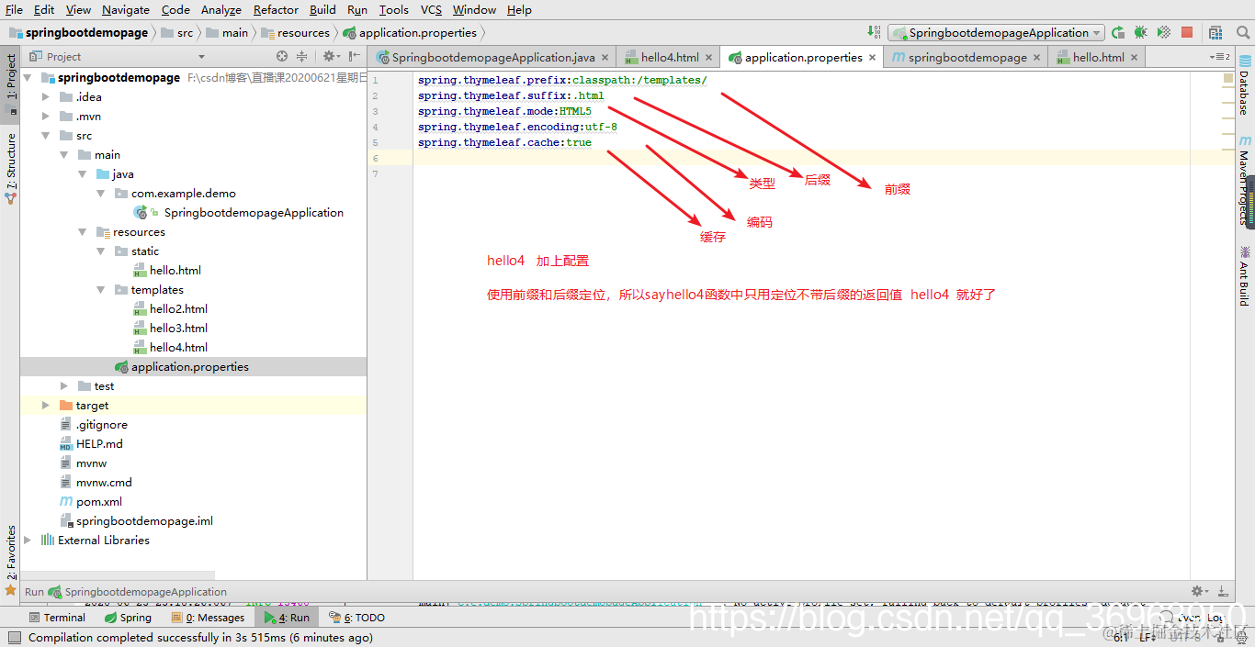Expand the target folder
This screenshot has height=647, width=1255.
(x=46, y=406)
